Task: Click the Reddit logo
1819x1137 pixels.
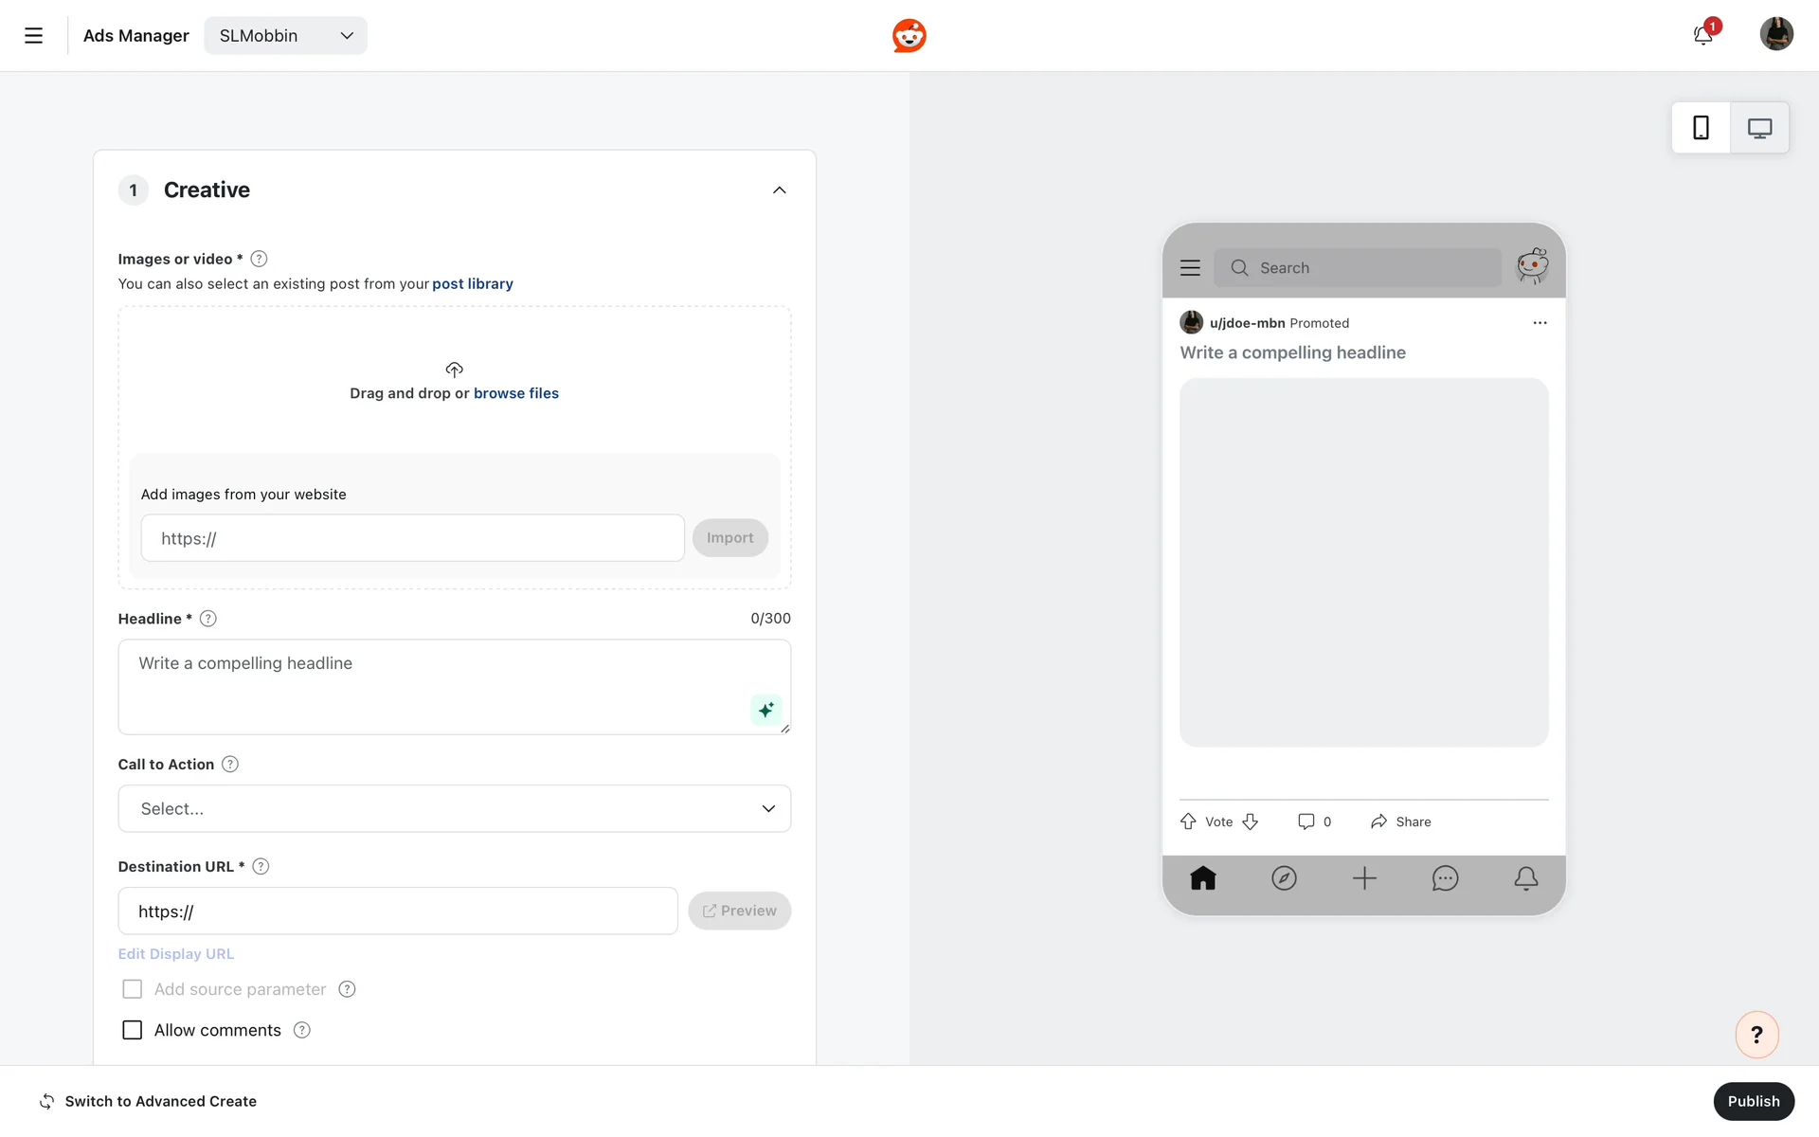Action: pos(909,36)
